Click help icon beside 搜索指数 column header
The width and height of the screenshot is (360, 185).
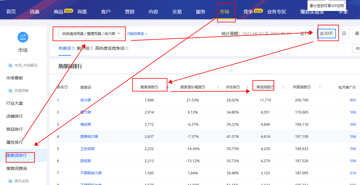[x=157, y=87]
